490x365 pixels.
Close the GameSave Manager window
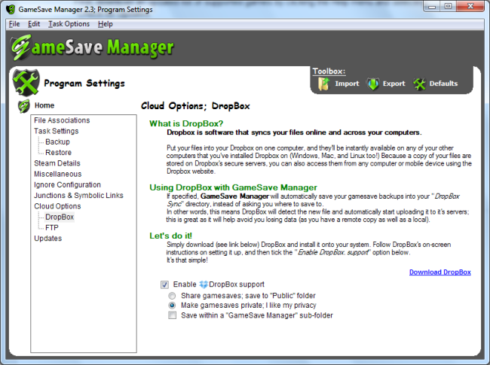point(470,7)
